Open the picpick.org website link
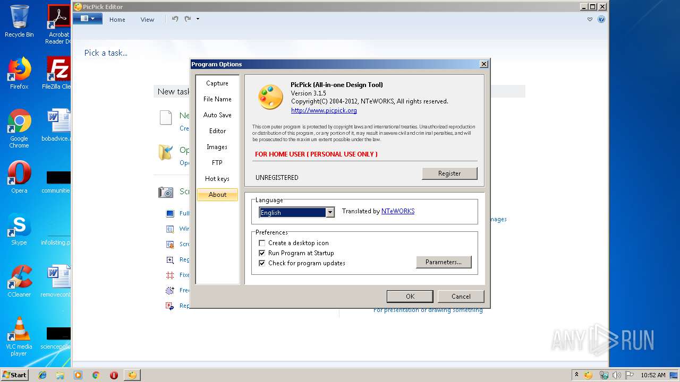 [x=324, y=110]
